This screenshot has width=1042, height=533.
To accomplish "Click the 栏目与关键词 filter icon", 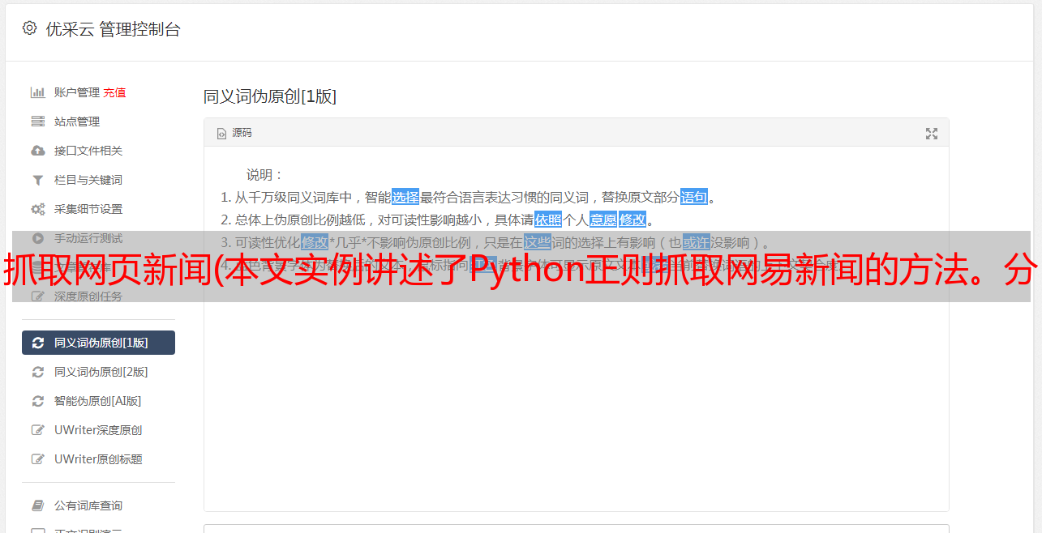I will (x=37, y=180).
